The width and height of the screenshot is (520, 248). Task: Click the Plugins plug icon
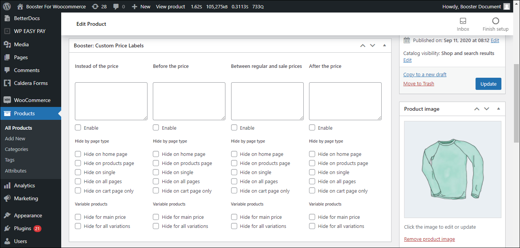[7, 228]
